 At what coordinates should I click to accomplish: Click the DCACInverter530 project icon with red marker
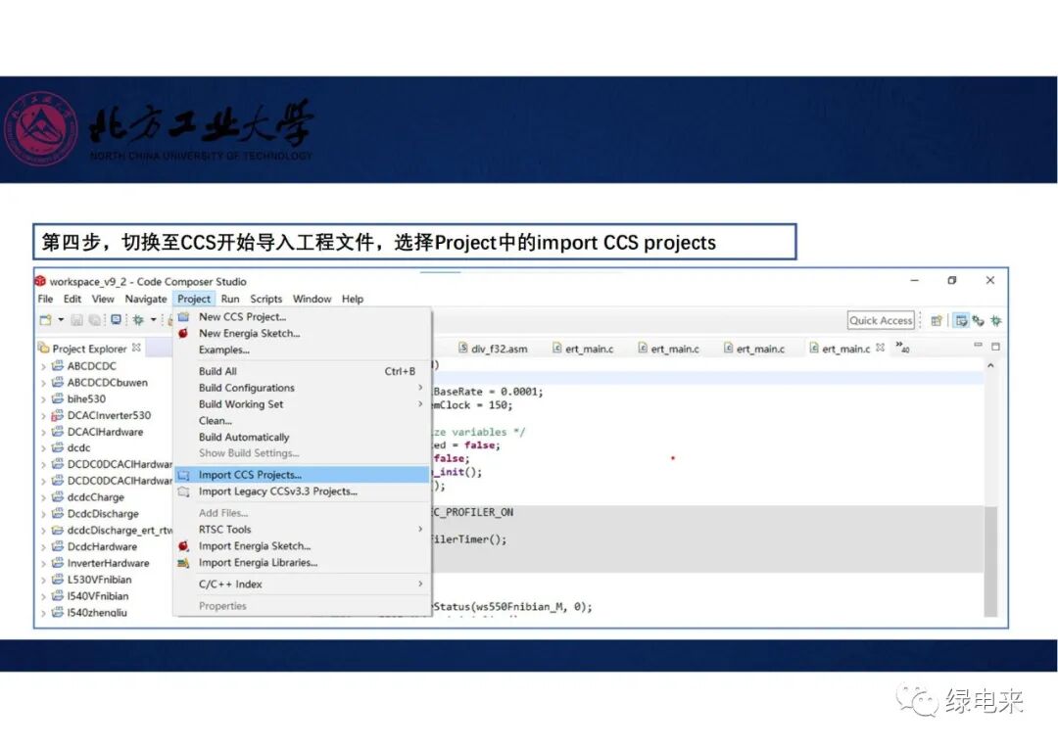58,415
